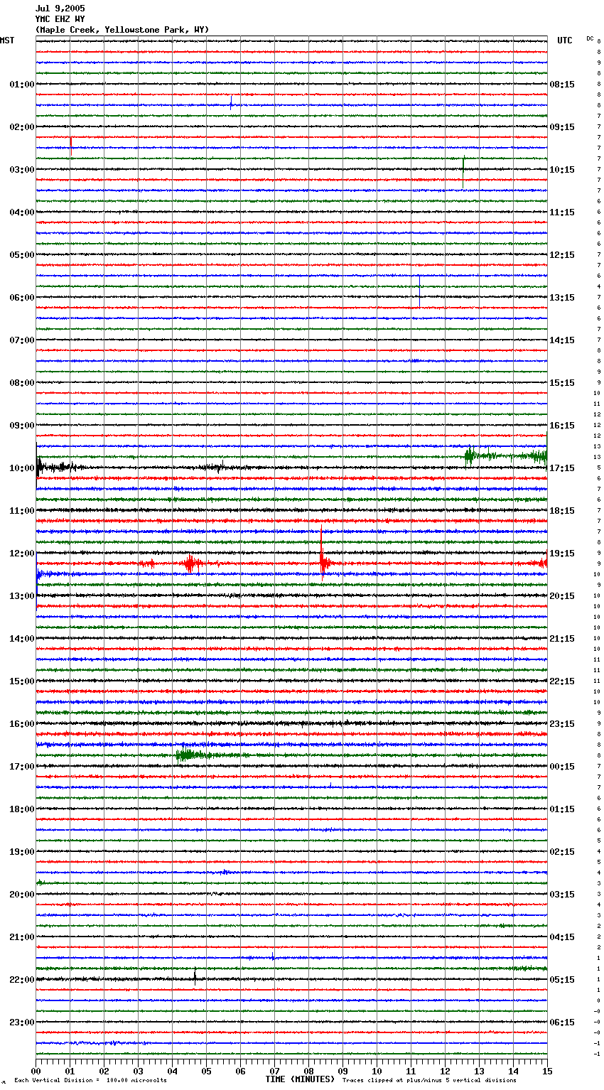Click "Traces clipped at plus/minus 5 vertical divisions" note
This screenshot has height=1090, width=604.
[x=429, y=1080]
